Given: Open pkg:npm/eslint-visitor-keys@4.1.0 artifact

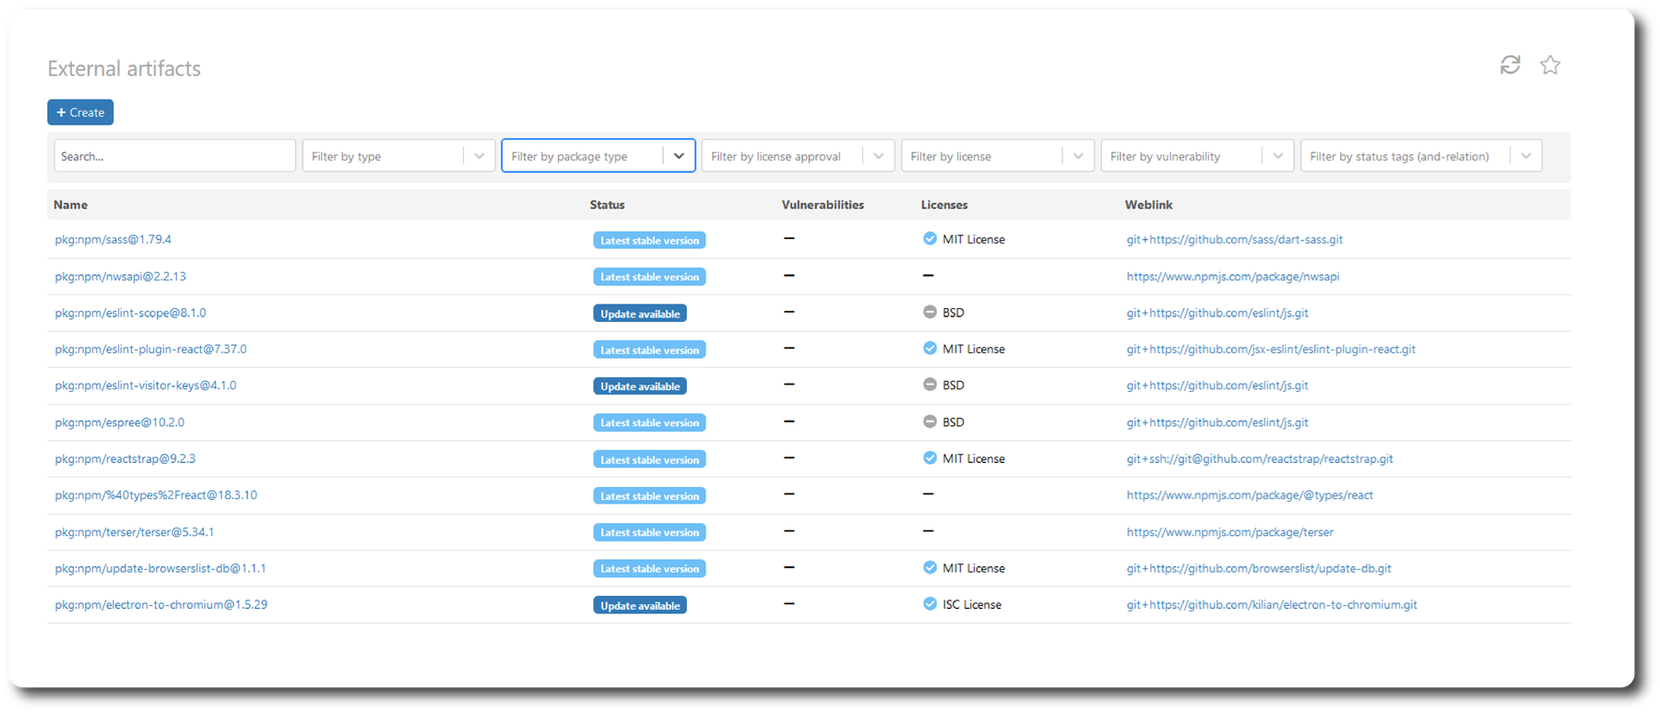Looking at the screenshot, I should [145, 386].
